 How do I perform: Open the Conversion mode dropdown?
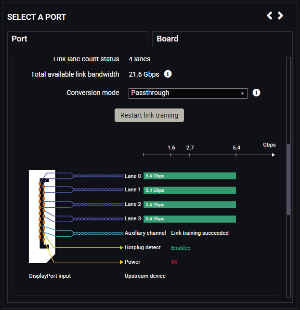188,94
